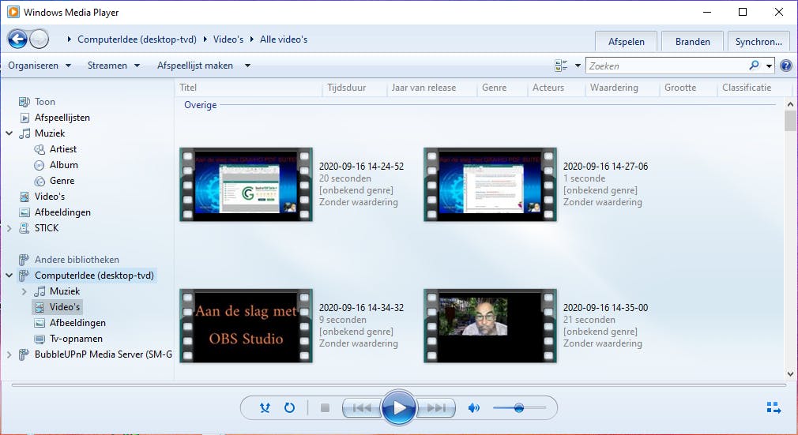The image size is (798, 435).
Task: Sort by the Grootte column header
Action: click(x=688, y=88)
